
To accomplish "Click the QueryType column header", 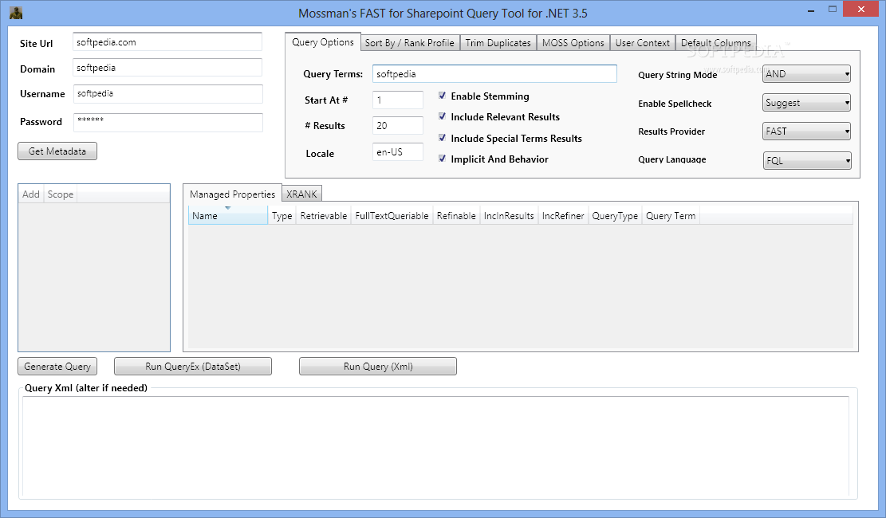I will coord(615,215).
